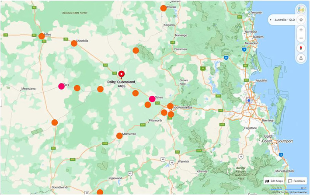Viewport: 310px width, 195px height.
Task: Open the Edit Maps button
Action: point(274,181)
